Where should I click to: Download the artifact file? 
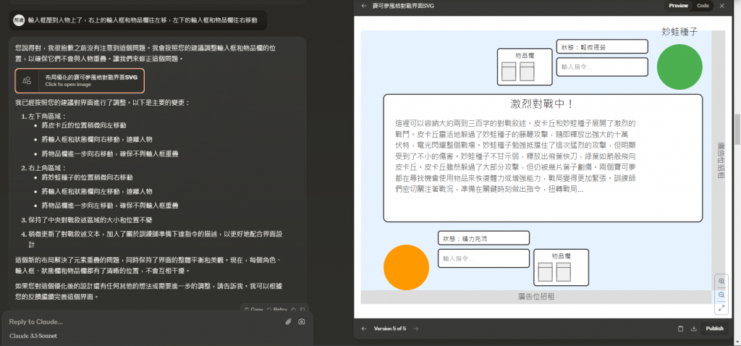tap(694, 329)
